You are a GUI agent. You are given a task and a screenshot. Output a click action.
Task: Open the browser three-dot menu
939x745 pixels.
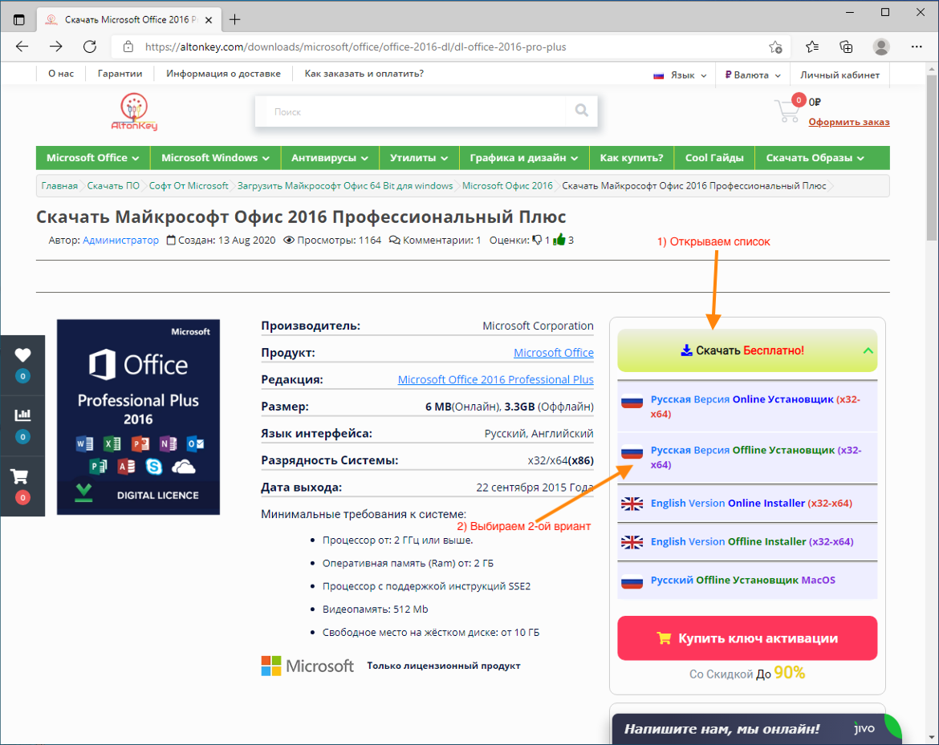(x=917, y=47)
